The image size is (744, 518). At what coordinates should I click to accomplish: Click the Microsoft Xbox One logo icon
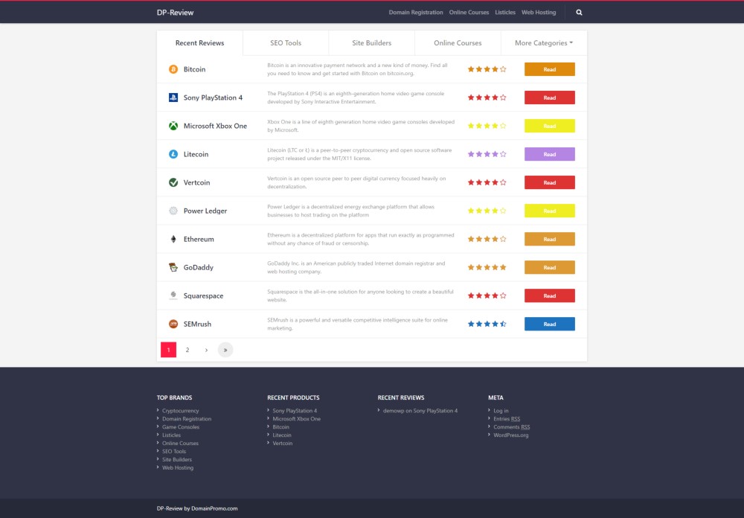[x=173, y=126]
